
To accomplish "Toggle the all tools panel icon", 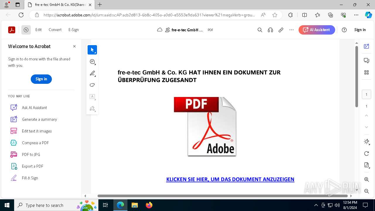I will point(26,30).
